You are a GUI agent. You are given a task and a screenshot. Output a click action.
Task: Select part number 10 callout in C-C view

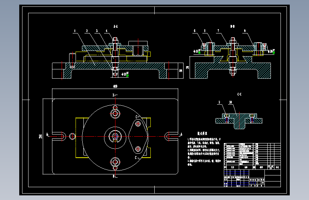(230, 102)
